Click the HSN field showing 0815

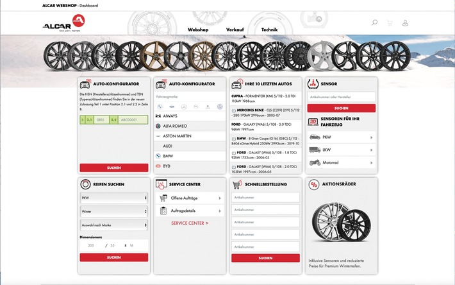click(x=101, y=119)
